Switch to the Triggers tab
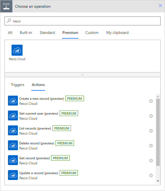Screen dimensions: 165x191 18,85
